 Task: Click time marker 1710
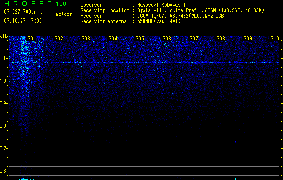click(x=274, y=39)
